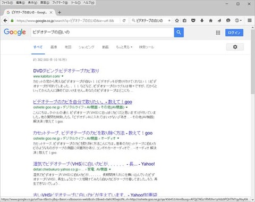
Task: Click the vertical scrollbar thumb
Action: coord(253,62)
